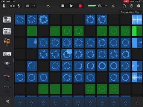Viewport: 143px width, 107px height.
Task: Trigger column 4 with its up-chevron
Action: tap(55, 103)
